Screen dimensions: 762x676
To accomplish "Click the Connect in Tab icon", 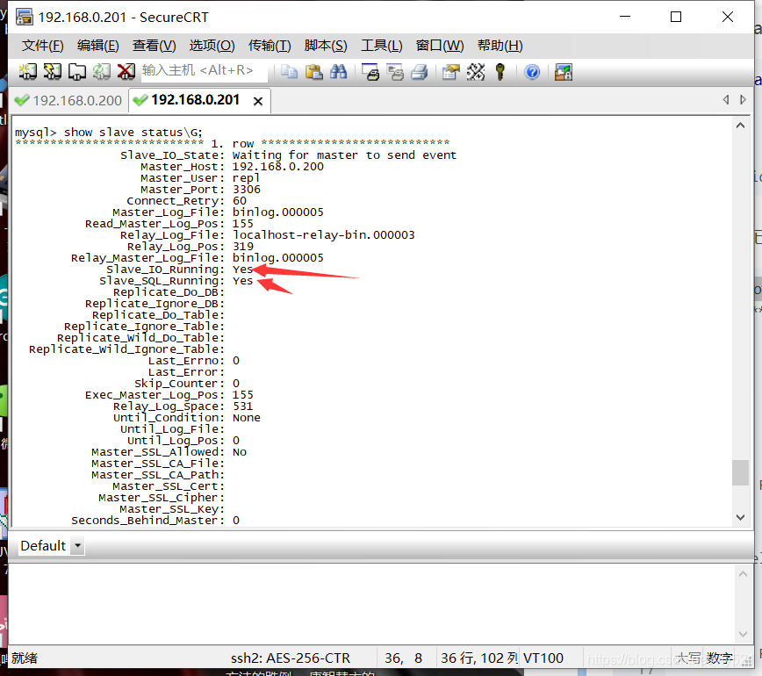I will 76,71.
